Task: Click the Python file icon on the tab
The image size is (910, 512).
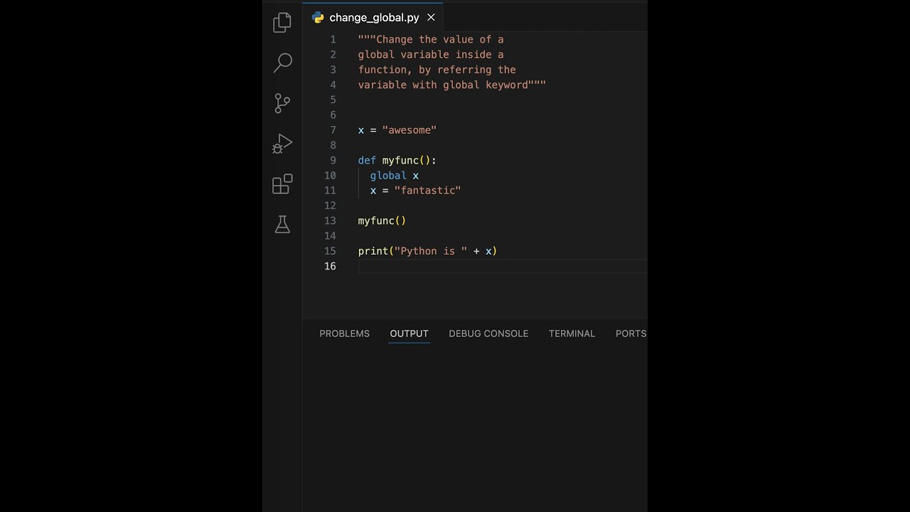Action: pyautogui.click(x=318, y=18)
